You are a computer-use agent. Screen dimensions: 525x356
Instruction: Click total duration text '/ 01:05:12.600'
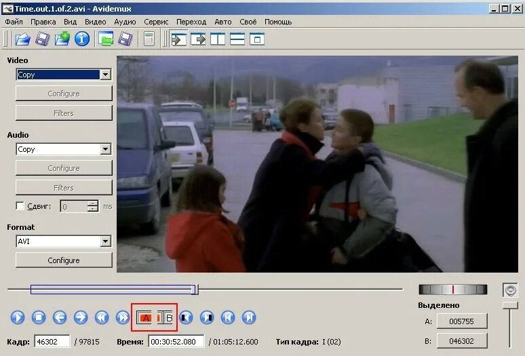point(233,342)
